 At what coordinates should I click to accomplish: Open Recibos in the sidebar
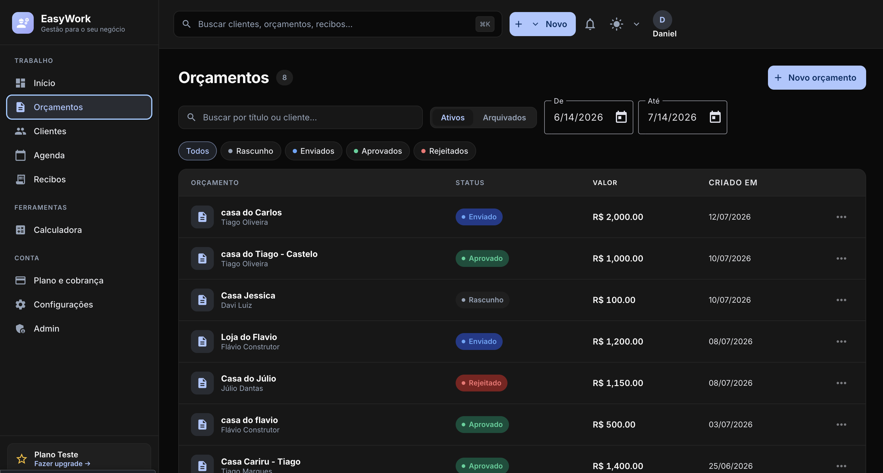tap(79, 179)
